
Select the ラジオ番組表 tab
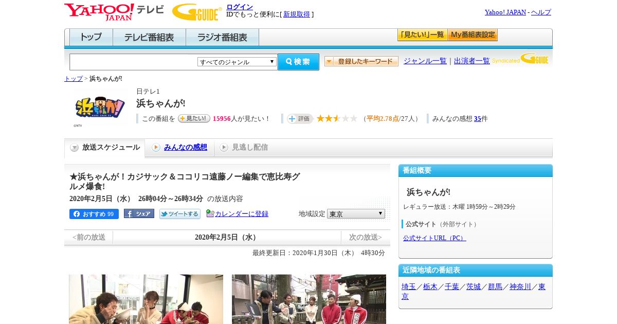[222, 38]
